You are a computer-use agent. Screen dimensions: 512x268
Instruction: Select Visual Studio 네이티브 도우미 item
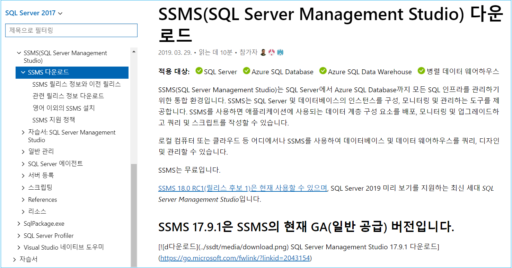(64, 248)
